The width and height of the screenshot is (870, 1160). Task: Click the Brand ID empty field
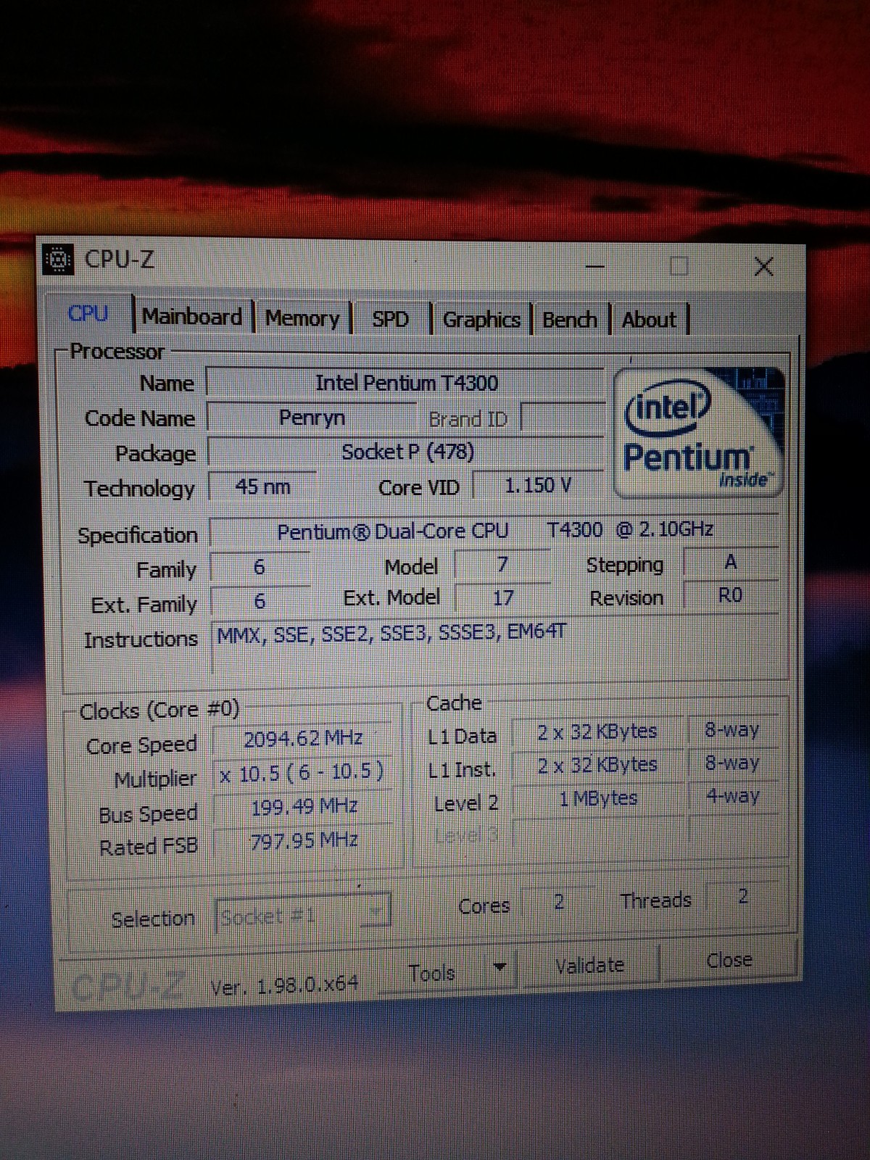563,418
